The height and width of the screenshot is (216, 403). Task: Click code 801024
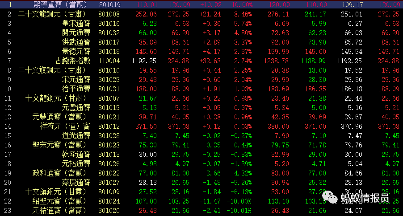(109, 201)
